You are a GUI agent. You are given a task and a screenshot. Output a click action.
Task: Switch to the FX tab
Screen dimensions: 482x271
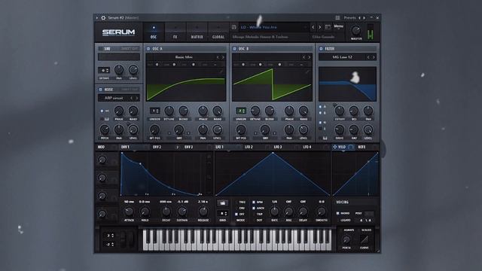click(175, 32)
